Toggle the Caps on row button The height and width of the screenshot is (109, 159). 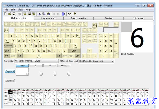(x=10, y=81)
